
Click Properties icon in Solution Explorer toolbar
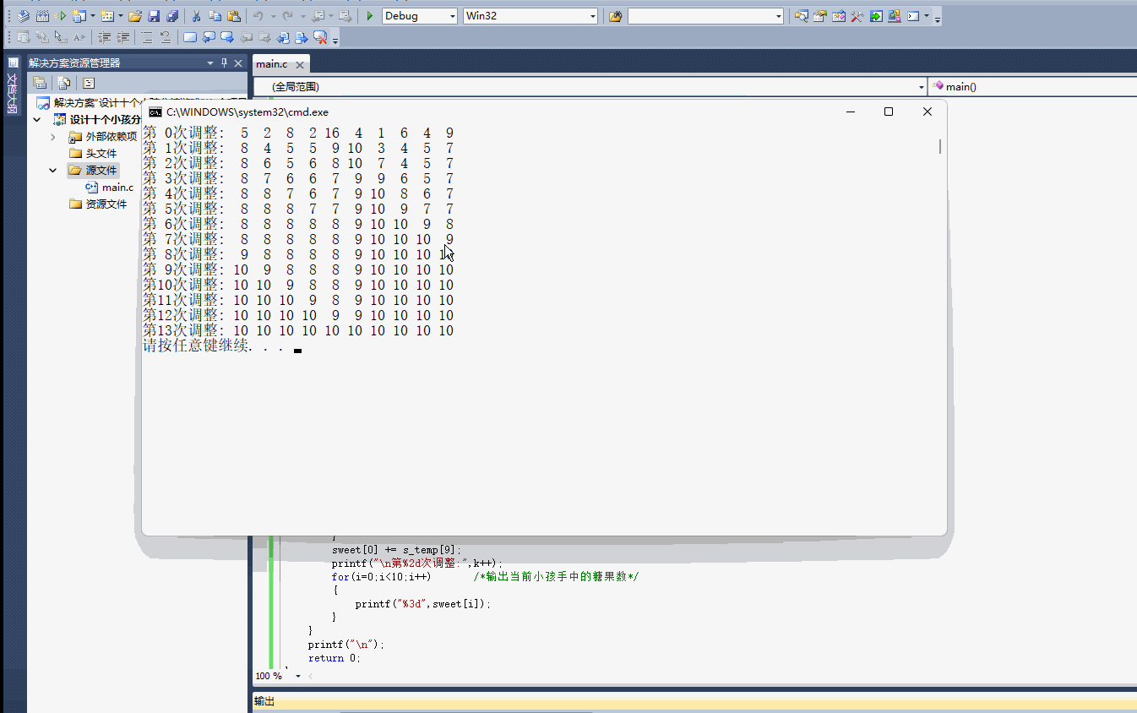pos(40,83)
